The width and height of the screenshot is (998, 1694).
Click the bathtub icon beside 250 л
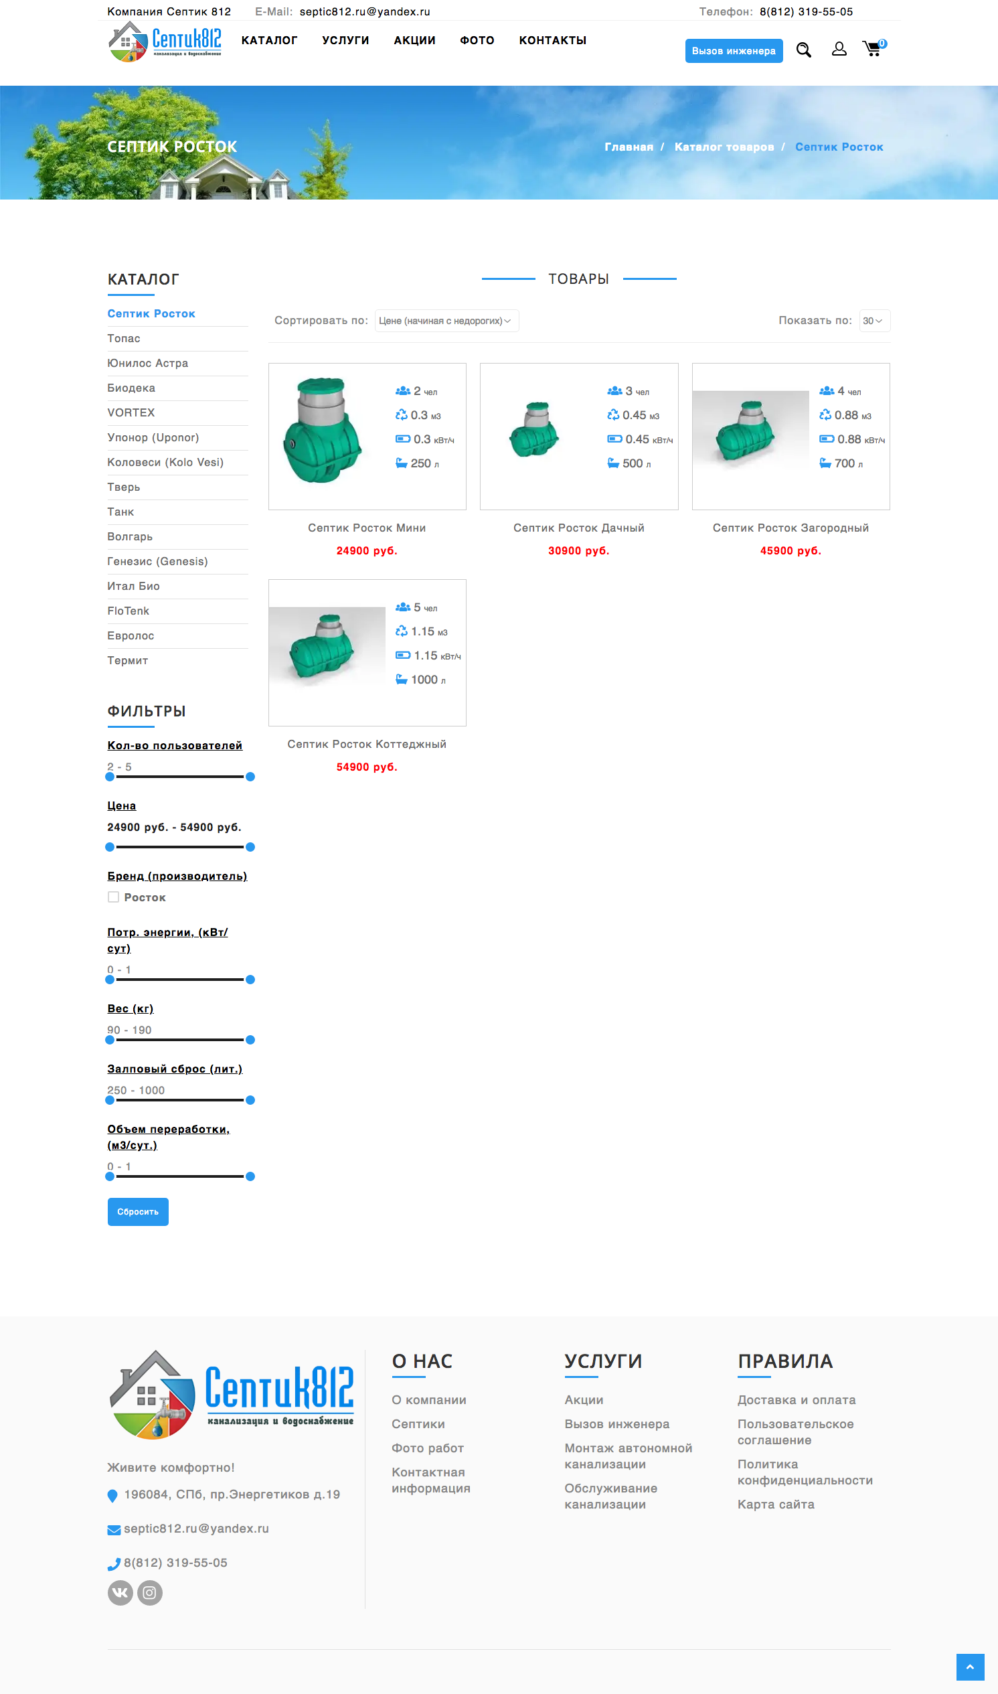pyautogui.click(x=402, y=463)
